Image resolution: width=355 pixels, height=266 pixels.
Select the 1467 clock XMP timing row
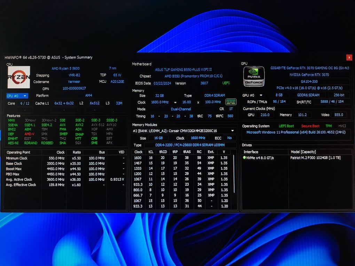(x=182, y=163)
